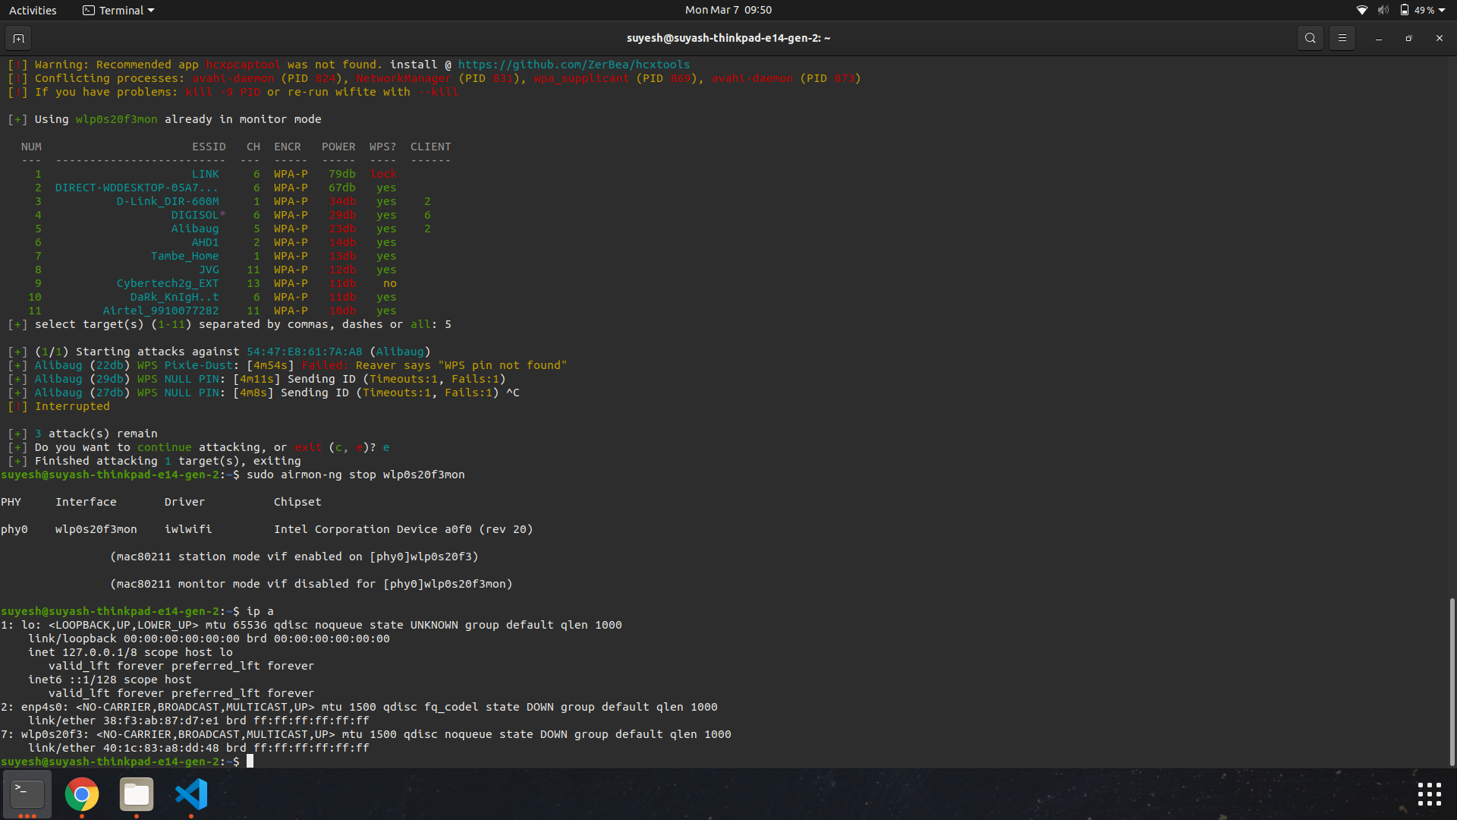This screenshot has height=820, width=1457.
Task: Click the 'wlp0s20f3mon' green interface name
Action: pyautogui.click(x=116, y=119)
